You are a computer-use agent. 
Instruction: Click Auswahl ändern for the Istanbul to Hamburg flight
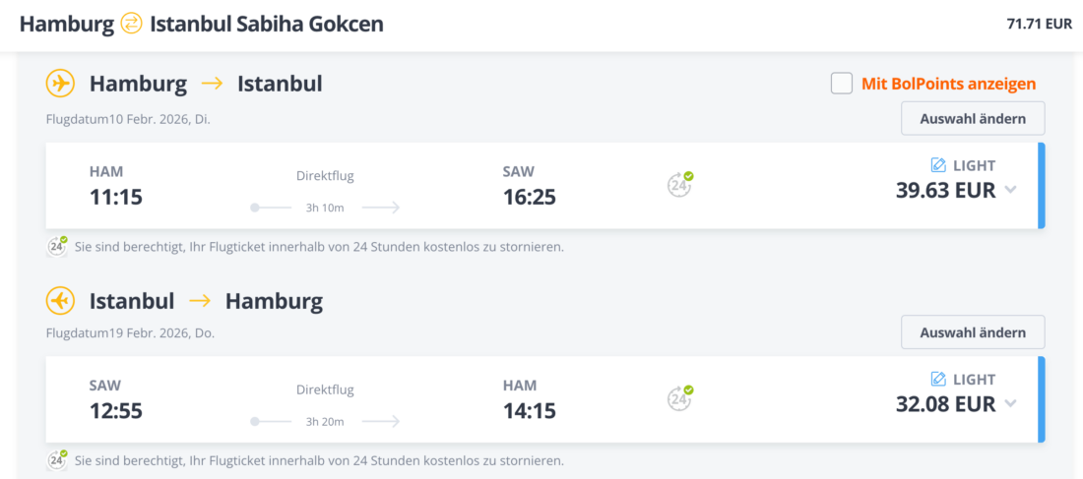point(973,332)
